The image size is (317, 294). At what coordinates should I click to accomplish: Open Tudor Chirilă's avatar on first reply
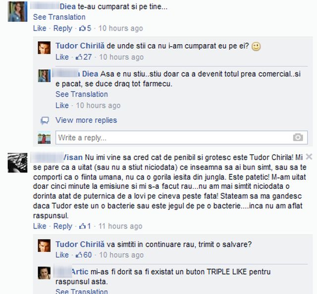click(x=44, y=48)
